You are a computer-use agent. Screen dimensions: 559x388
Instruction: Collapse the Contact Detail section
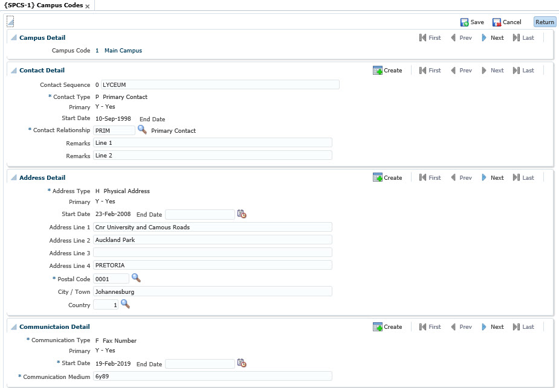click(x=14, y=71)
